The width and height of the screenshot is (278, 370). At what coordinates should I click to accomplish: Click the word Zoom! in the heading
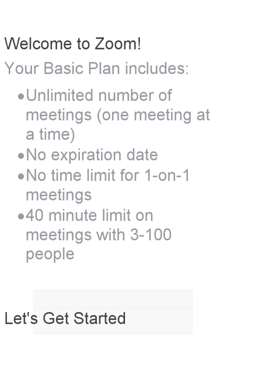(x=118, y=44)
